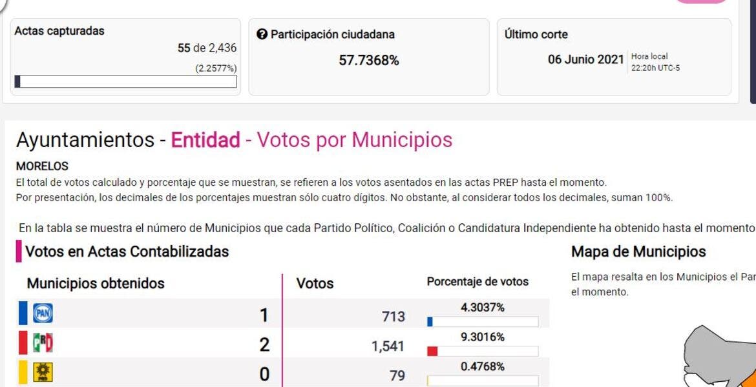This screenshot has width=756, height=387.
Task: Click the help icon beside Participación ciudadana
Action: tap(262, 34)
